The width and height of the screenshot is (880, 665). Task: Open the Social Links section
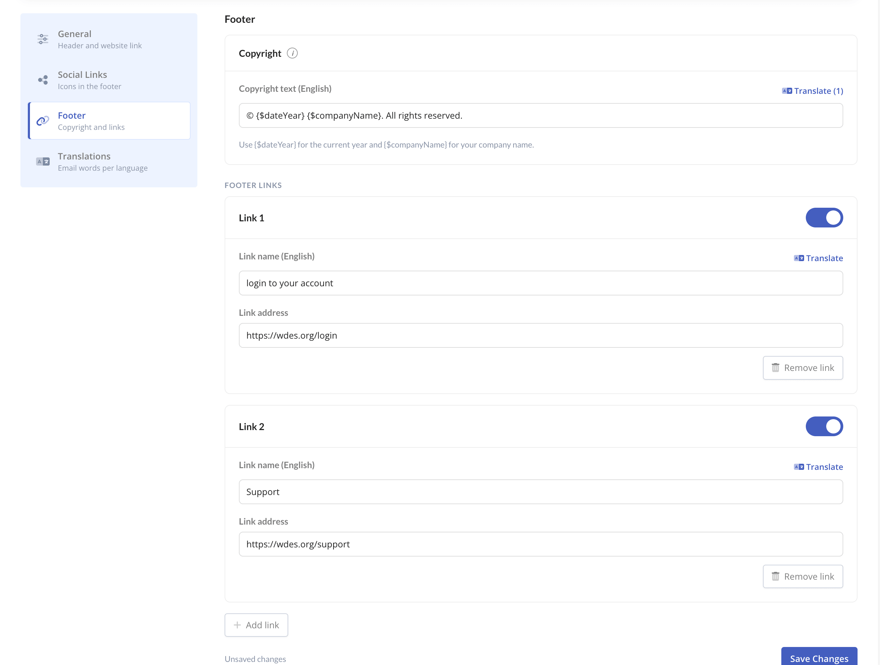109,80
